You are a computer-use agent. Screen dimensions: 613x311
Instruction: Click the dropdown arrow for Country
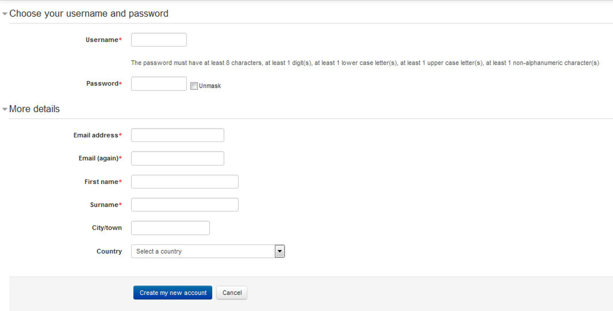tap(280, 252)
